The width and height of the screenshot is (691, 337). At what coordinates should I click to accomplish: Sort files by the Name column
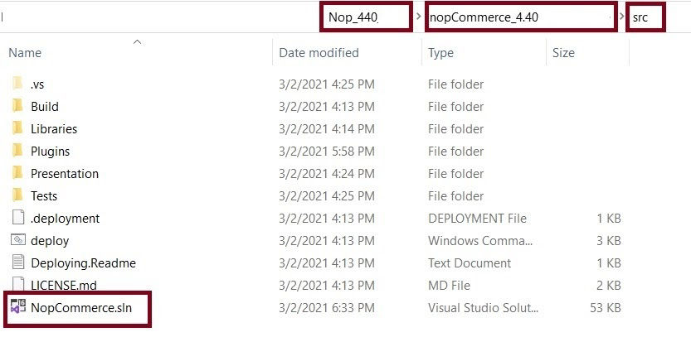[x=25, y=53]
